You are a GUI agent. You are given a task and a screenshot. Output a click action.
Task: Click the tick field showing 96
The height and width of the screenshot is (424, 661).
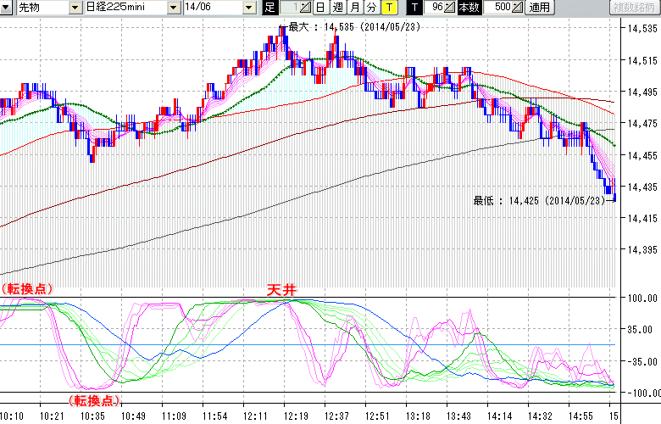click(436, 8)
